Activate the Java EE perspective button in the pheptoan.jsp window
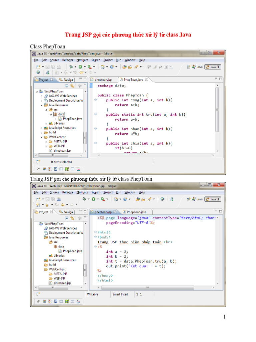This screenshot has width=256, height=342. pyautogui.click(x=213, y=199)
